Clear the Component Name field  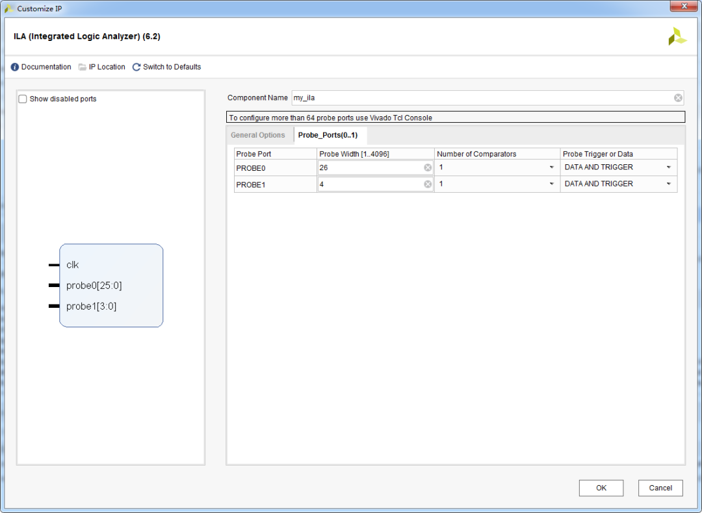[678, 98]
